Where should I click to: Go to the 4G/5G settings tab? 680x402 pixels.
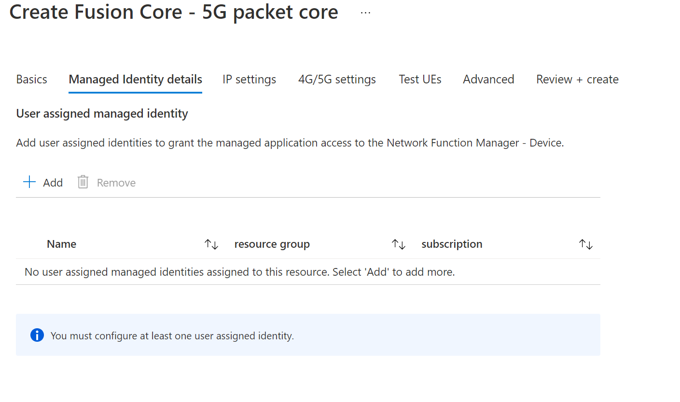point(337,80)
